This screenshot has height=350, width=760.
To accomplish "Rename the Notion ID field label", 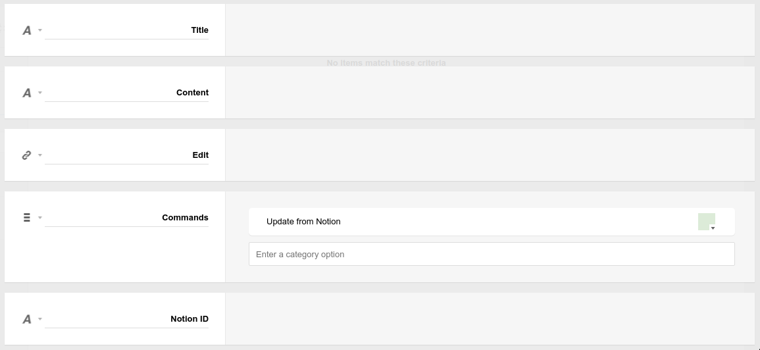I will coord(126,319).
